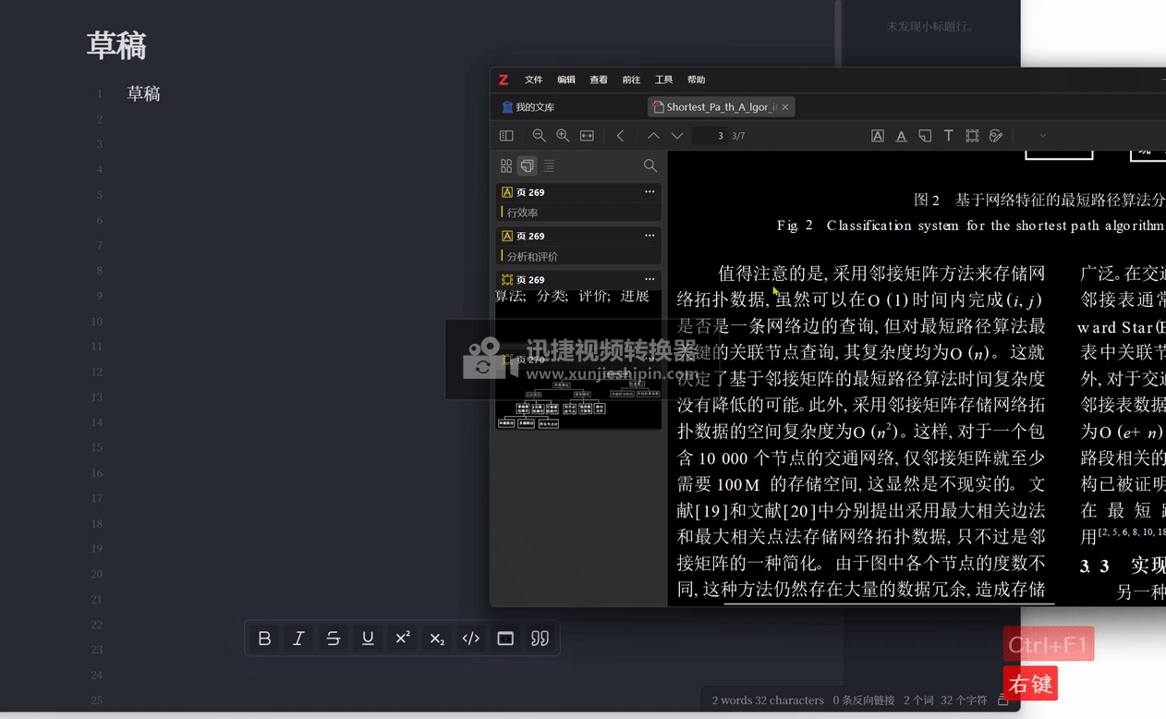Open options for the image annotation on 页 269
This screenshot has height=719, width=1166.
[x=650, y=279]
